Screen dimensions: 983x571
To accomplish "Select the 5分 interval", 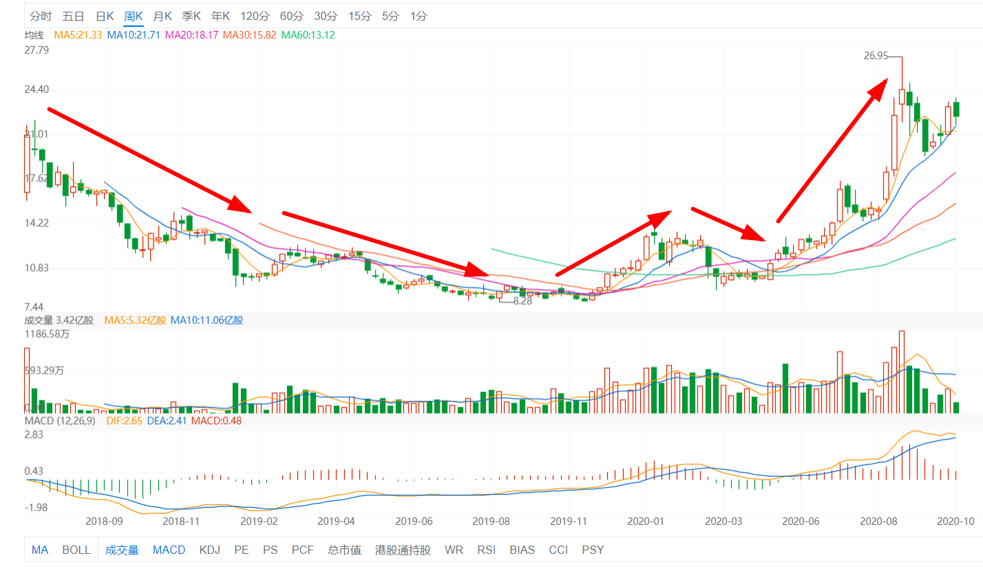I will (x=390, y=16).
